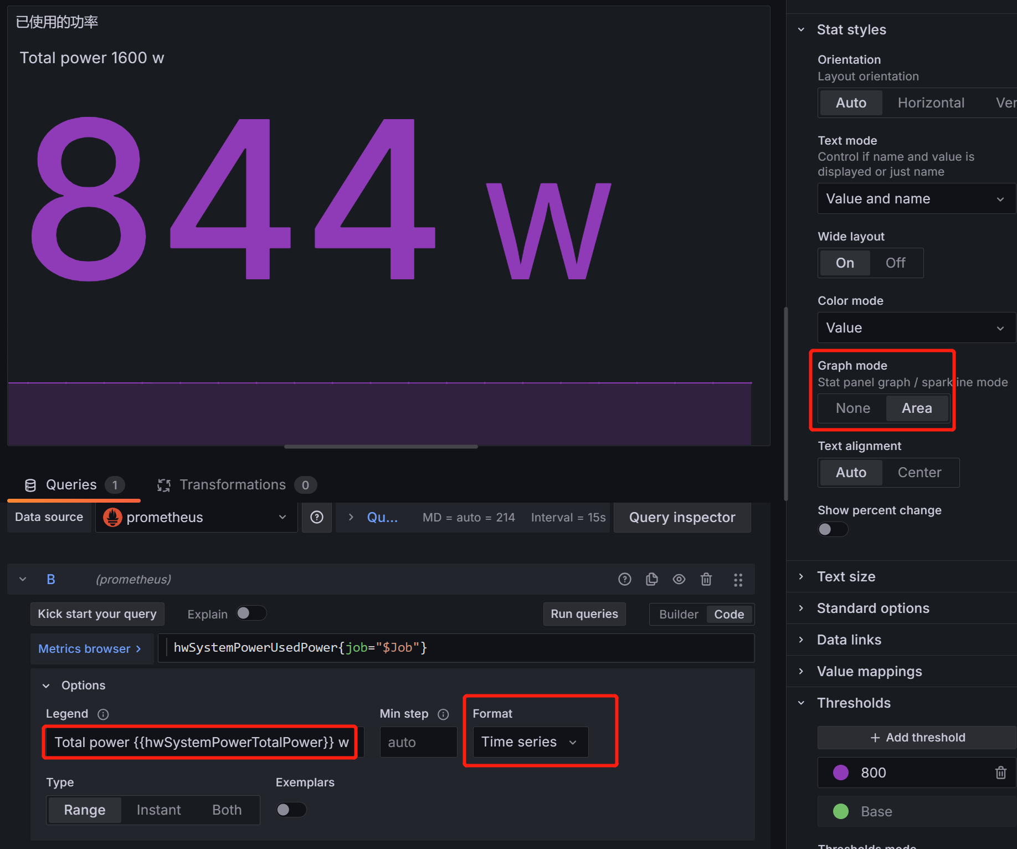The image size is (1017, 849).
Task: Click the PromQL query editor
Action: click(456, 648)
